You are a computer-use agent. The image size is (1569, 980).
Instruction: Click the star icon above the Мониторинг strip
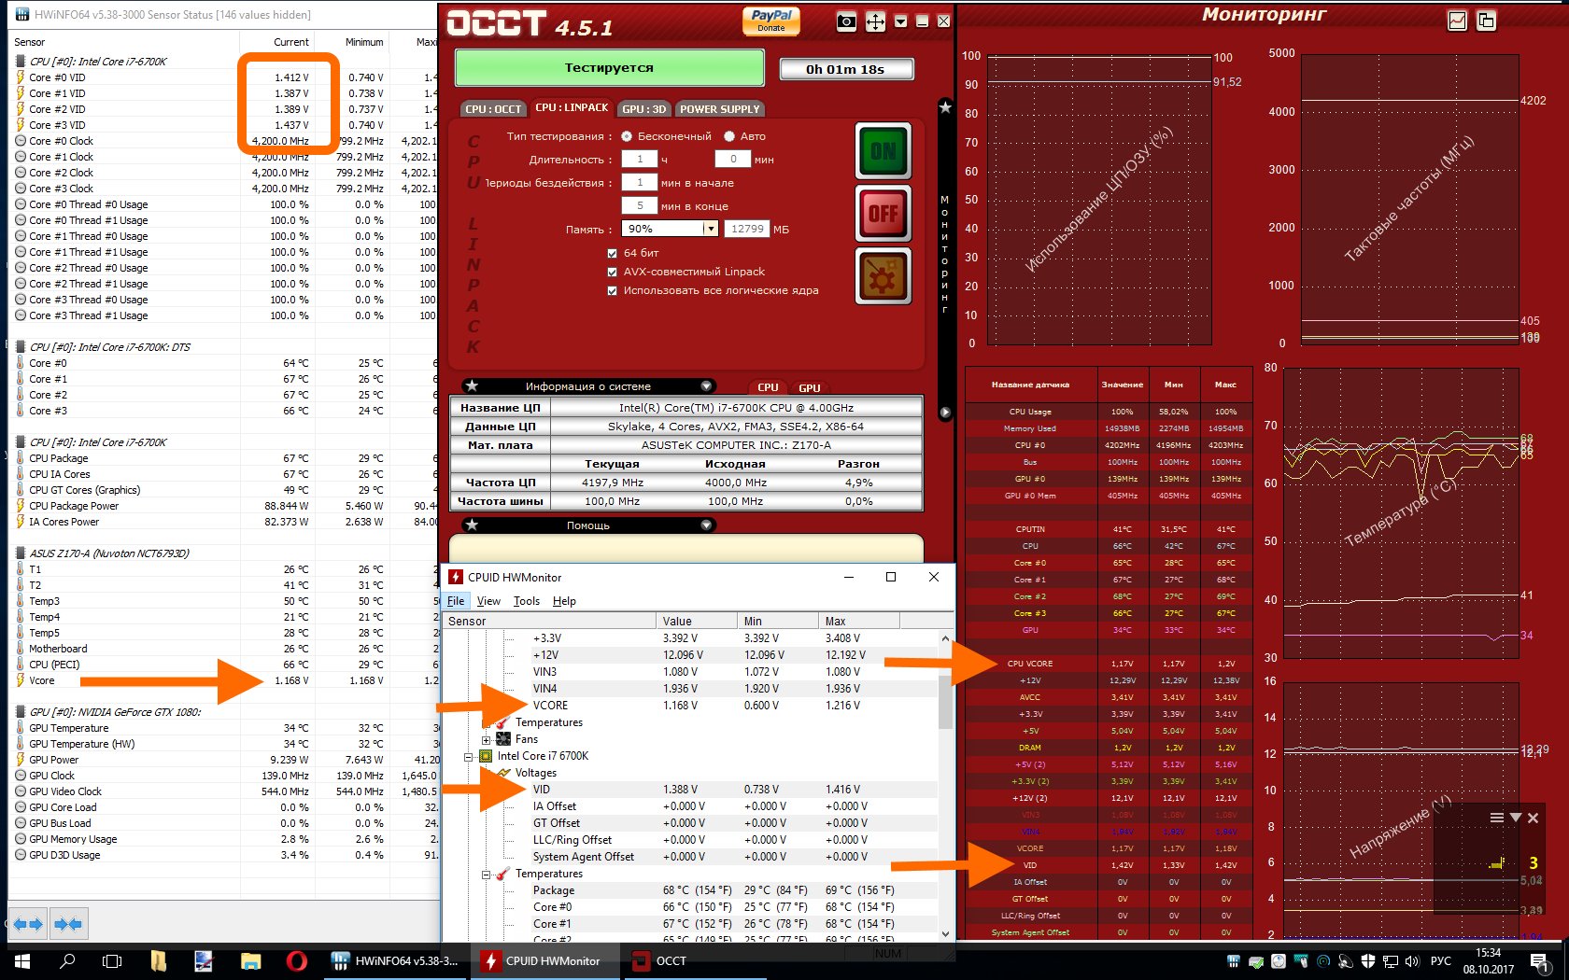coord(945,108)
